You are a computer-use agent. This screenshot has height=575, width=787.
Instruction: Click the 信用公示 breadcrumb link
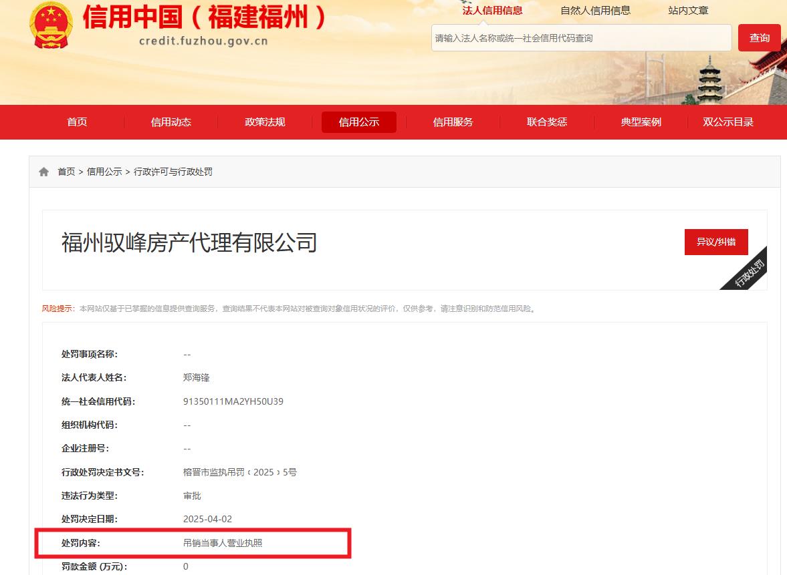[x=104, y=172]
